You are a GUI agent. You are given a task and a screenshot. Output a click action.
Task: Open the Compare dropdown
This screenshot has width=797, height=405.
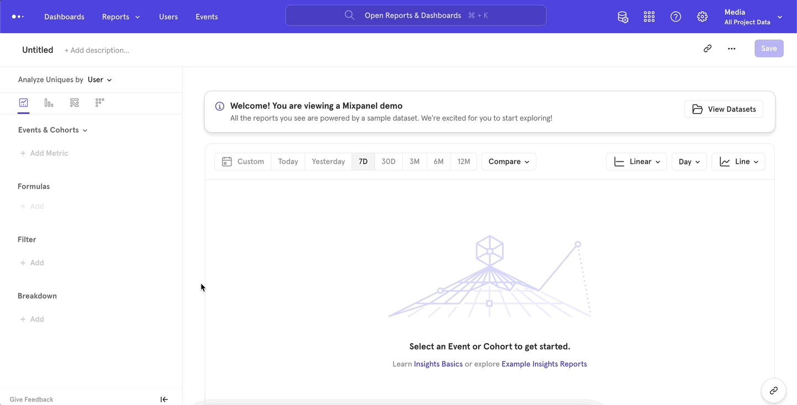coord(508,161)
